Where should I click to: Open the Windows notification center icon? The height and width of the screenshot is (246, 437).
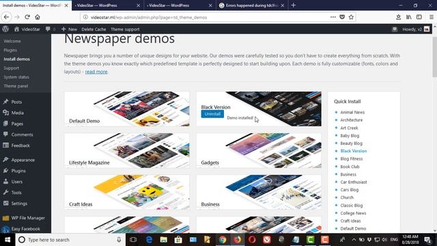(x=428, y=240)
